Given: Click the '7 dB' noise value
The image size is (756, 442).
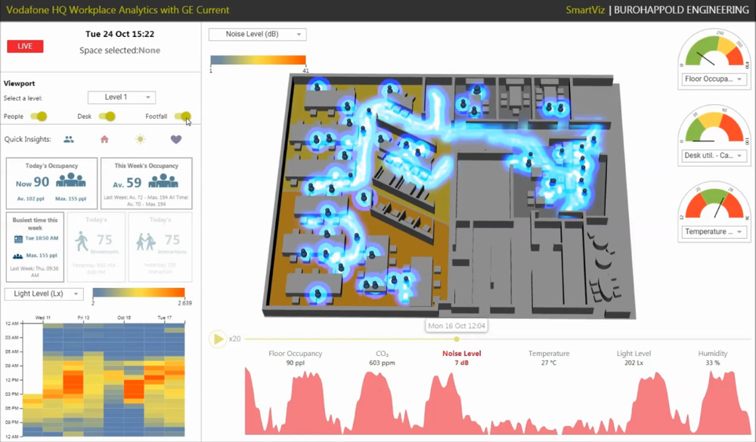Looking at the screenshot, I should (x=461, y=363).
